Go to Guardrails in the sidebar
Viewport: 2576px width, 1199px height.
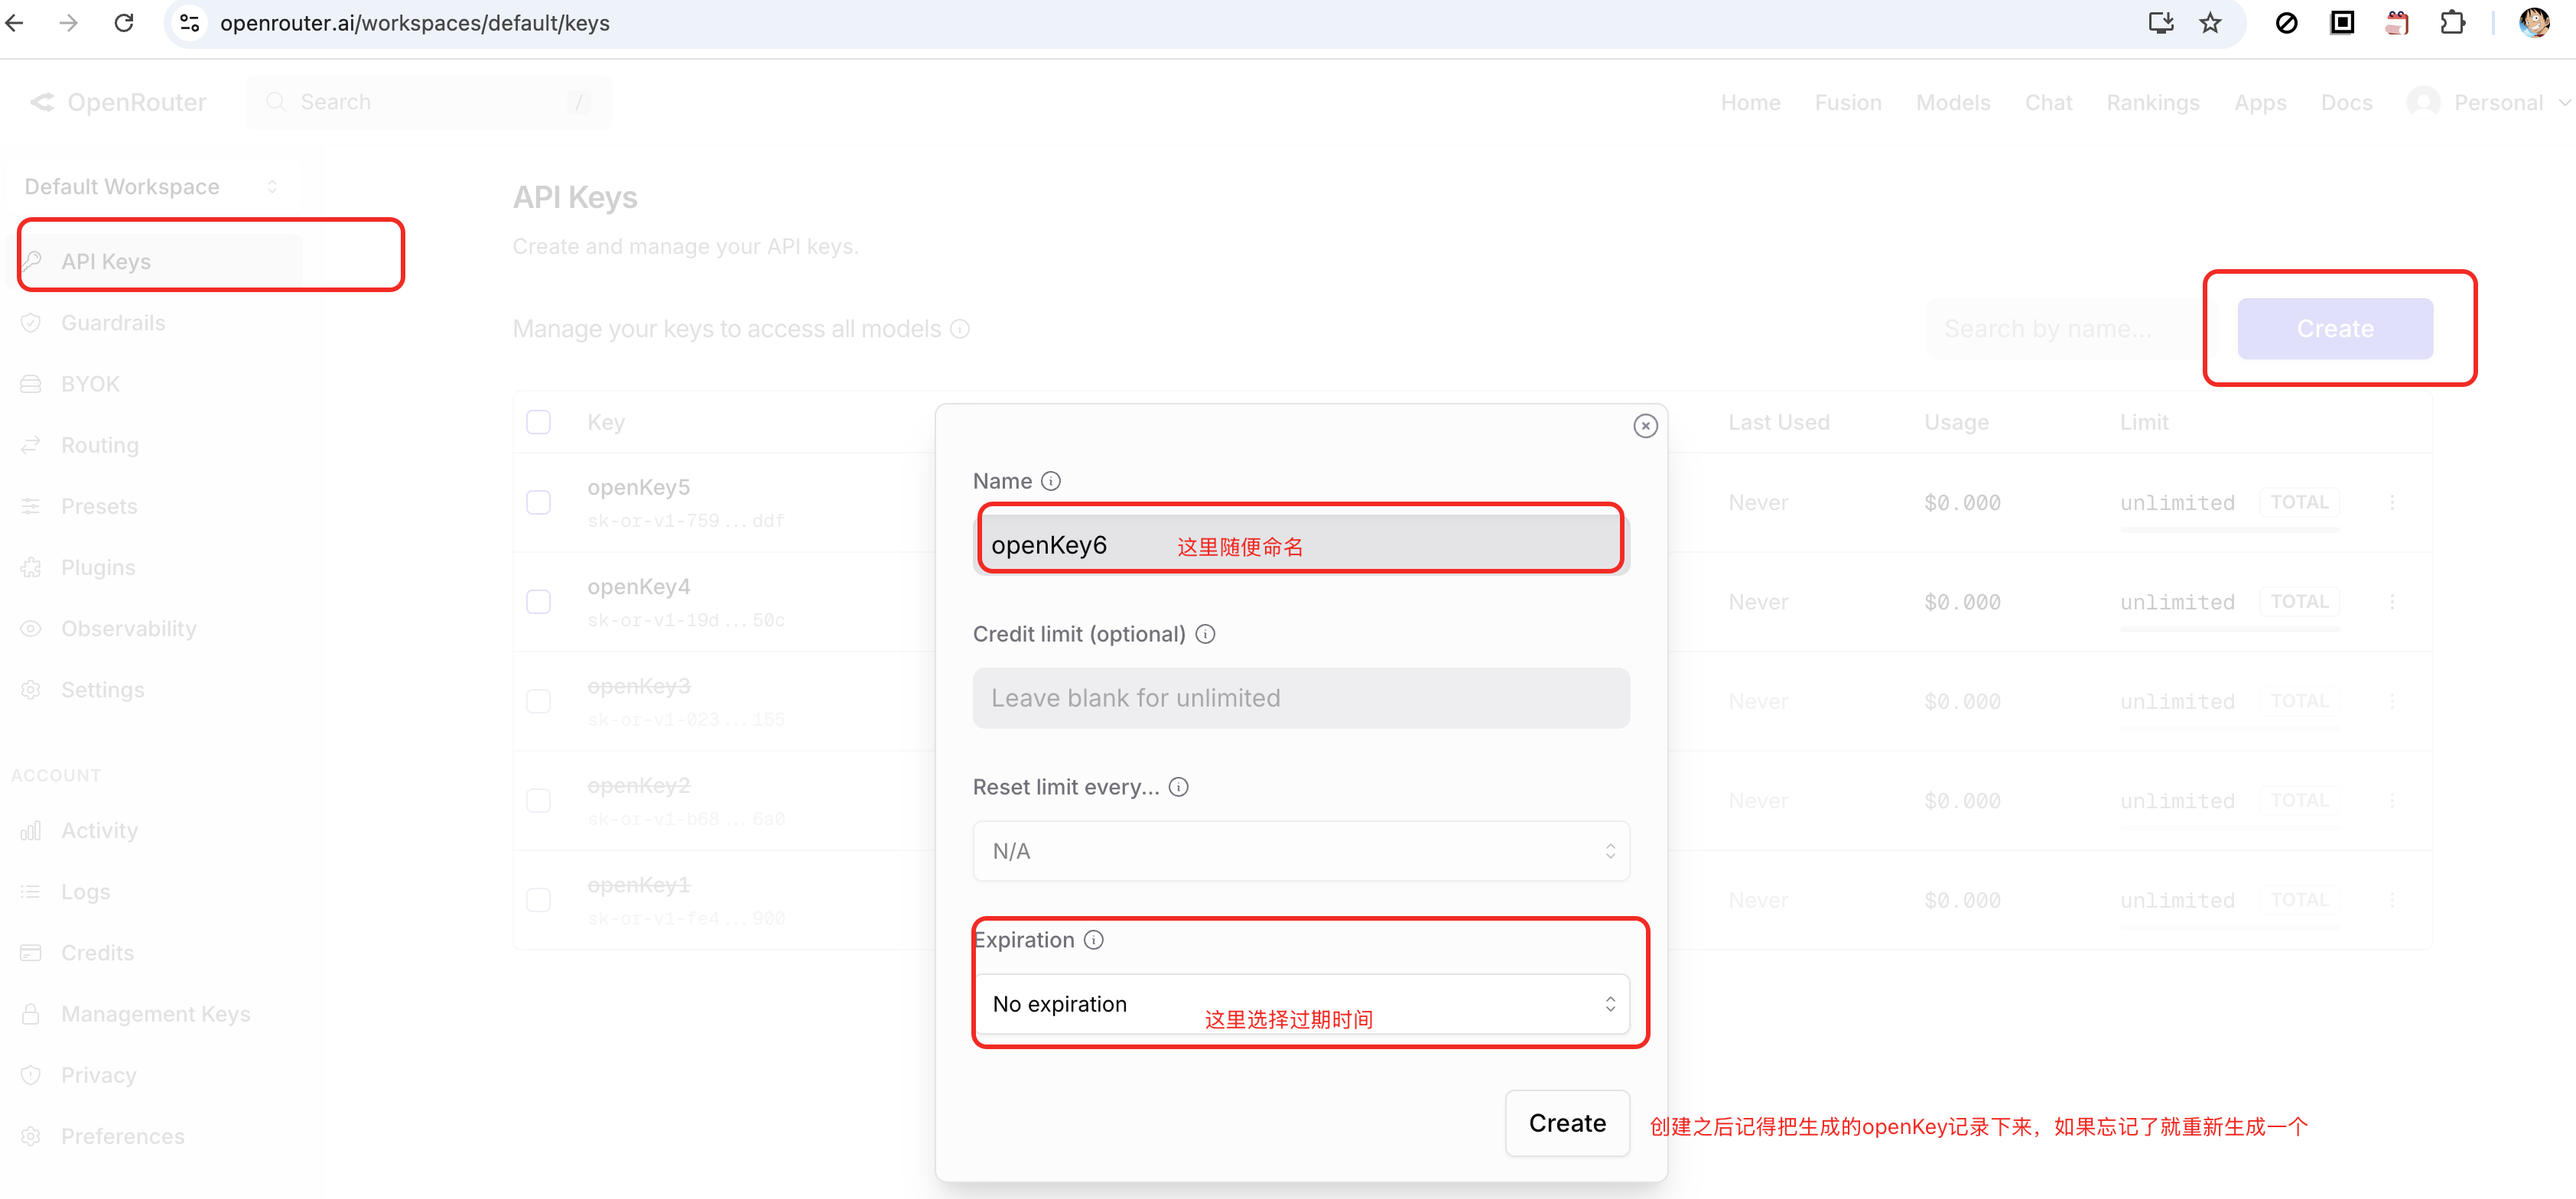click(113, 323)
